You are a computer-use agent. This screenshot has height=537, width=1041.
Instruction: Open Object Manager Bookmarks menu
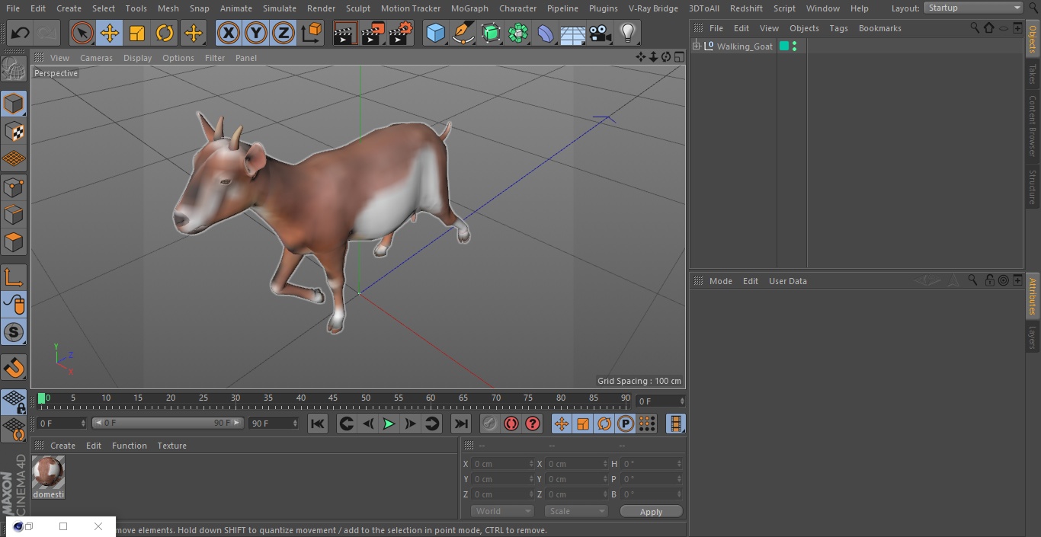point(879,28)
